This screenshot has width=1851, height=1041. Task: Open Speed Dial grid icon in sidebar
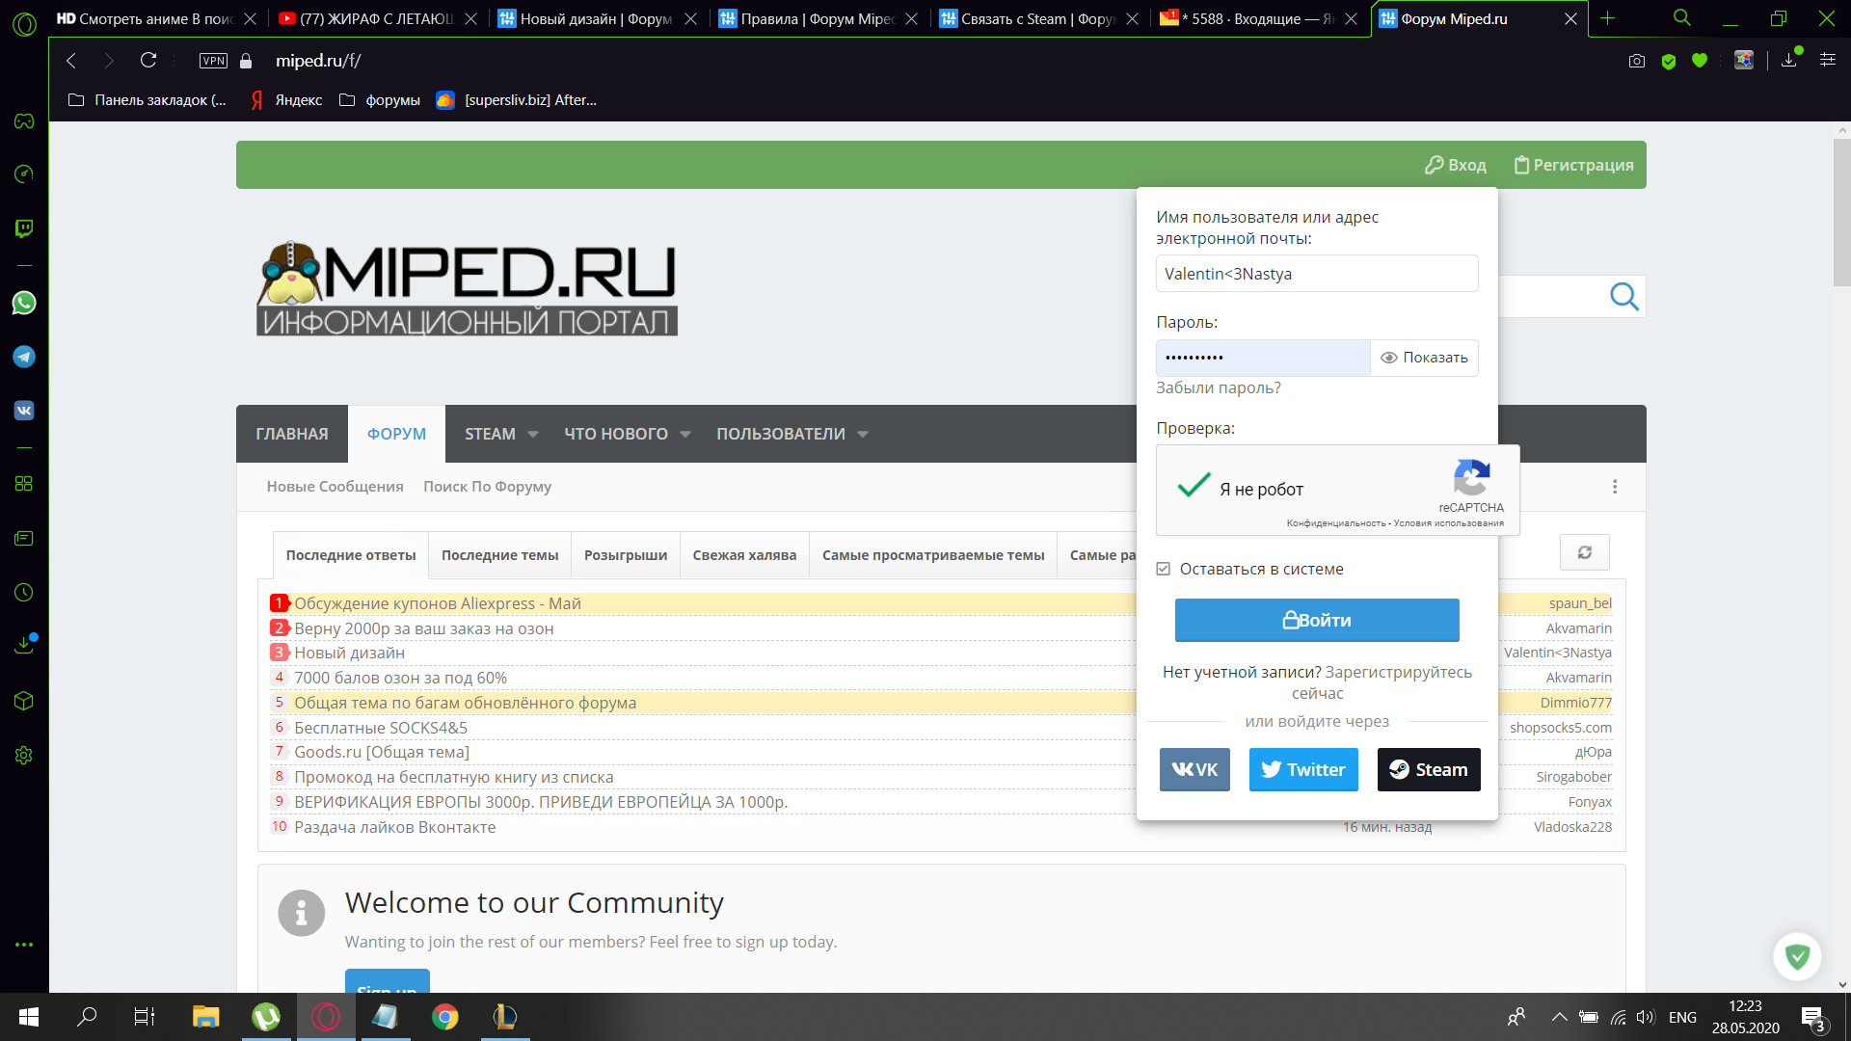click(x=24, y=484)
